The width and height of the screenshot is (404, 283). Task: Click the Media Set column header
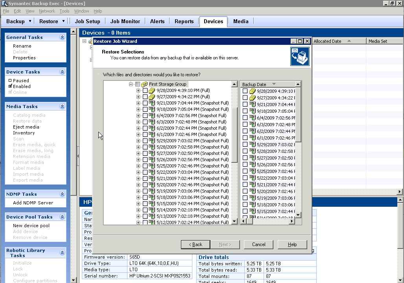(x=385, y=41)
